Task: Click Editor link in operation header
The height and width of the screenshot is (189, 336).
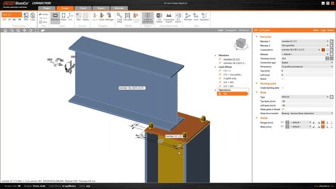Action: pos(316,30)
